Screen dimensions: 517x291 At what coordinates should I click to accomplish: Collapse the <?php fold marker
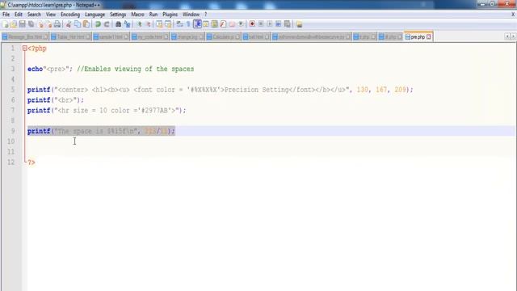point(24,48)
